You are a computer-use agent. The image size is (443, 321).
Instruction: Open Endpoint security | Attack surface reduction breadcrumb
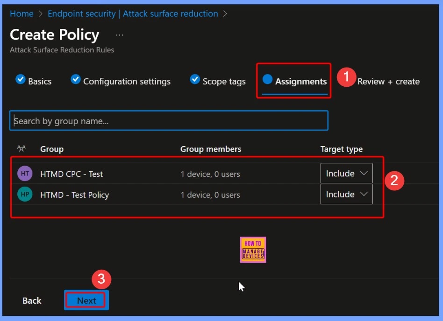point(133,14)
